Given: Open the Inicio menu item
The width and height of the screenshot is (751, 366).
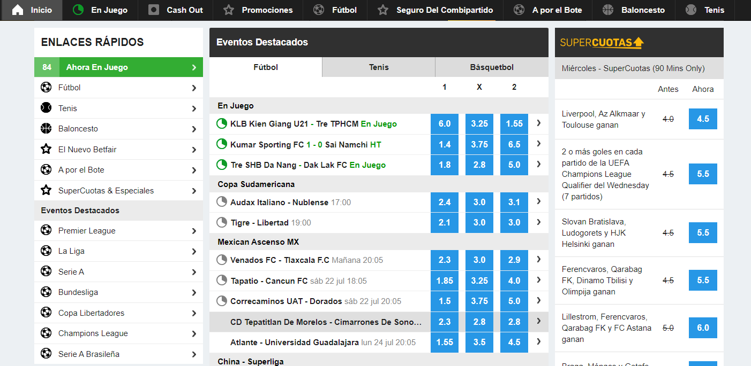Looking at the screenshot, I should (32, 10).
